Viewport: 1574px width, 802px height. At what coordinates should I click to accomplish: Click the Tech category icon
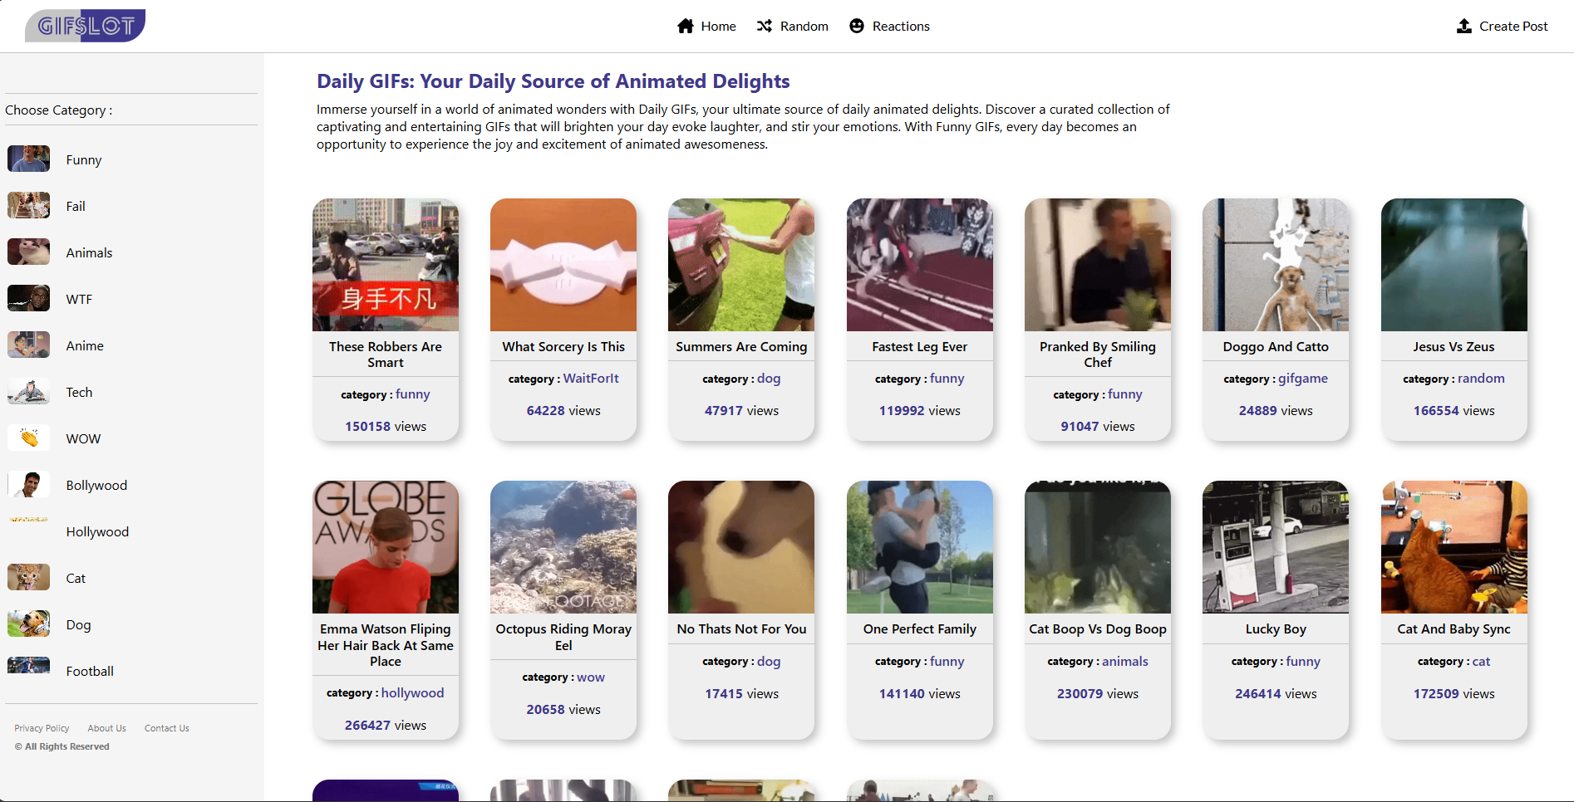click(29, 392)
